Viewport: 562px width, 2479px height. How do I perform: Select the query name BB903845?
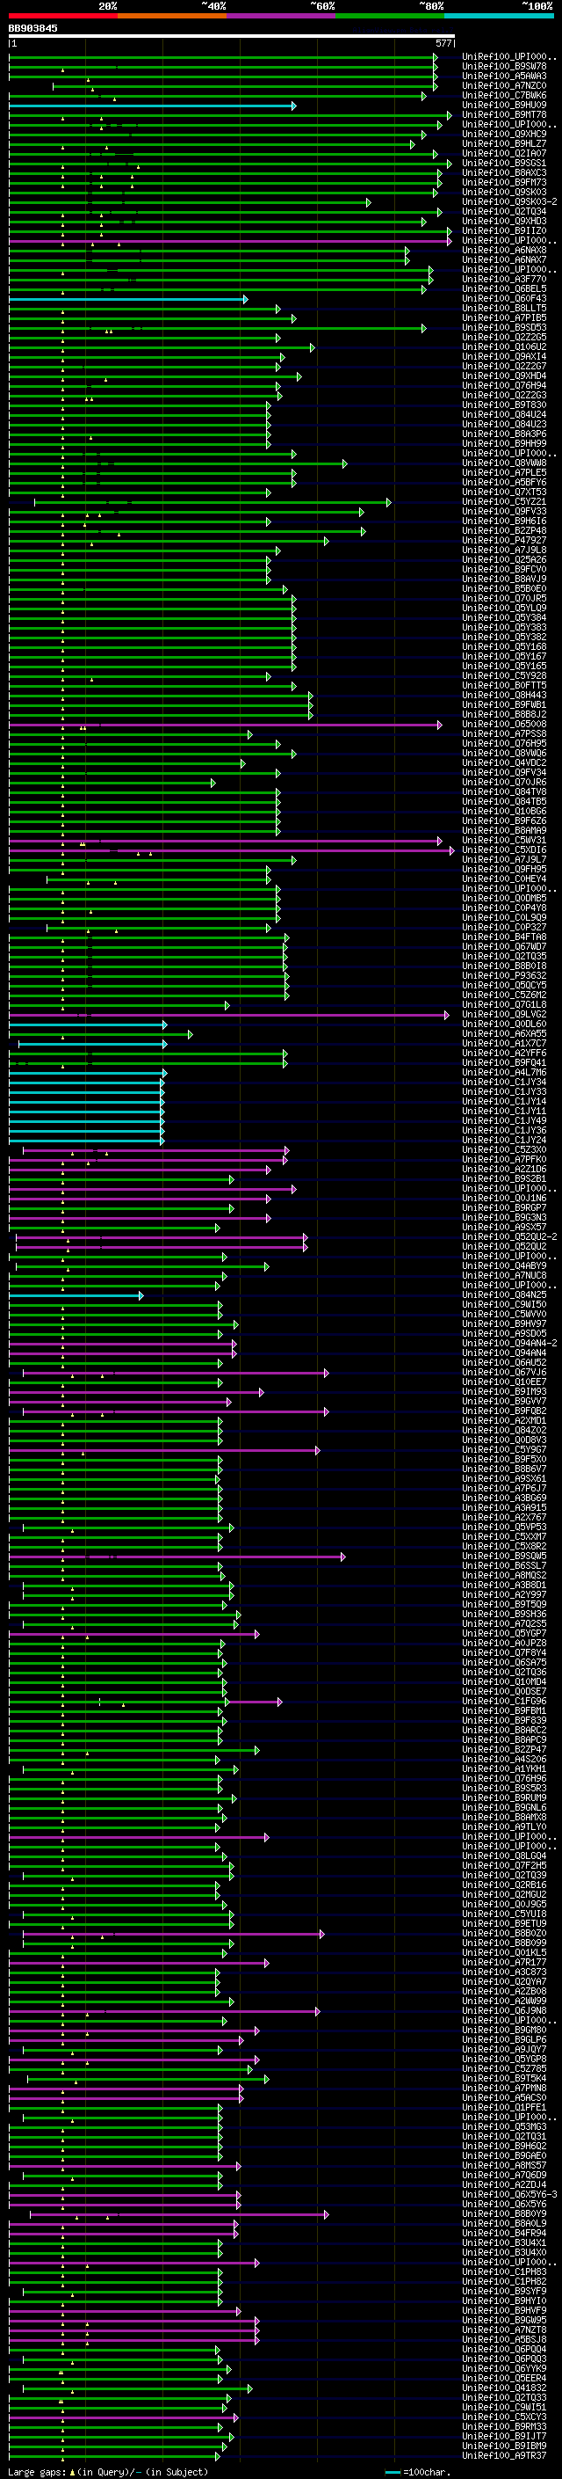tap(32, 28)
